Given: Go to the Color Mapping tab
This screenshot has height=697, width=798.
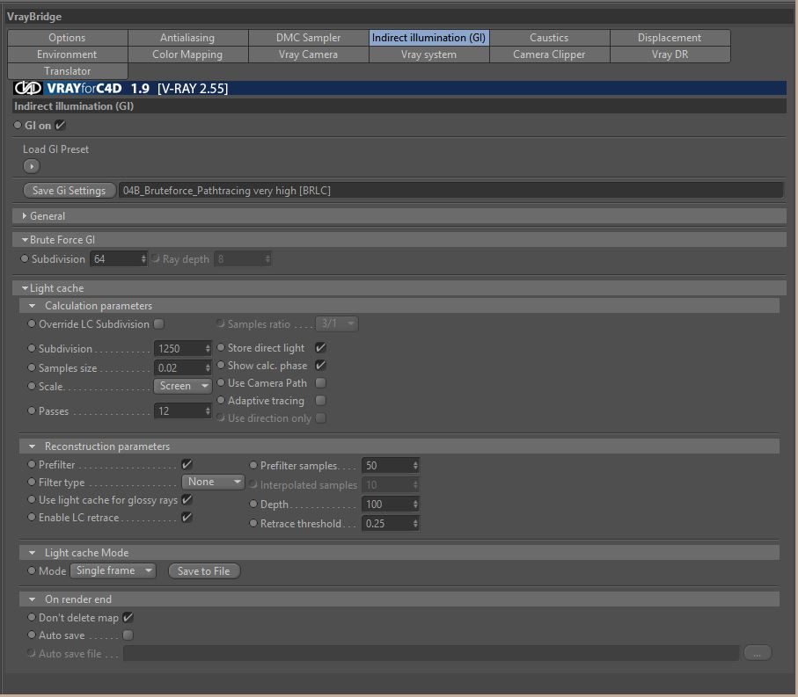Looking at the screenshot, I should pos(187,54).
